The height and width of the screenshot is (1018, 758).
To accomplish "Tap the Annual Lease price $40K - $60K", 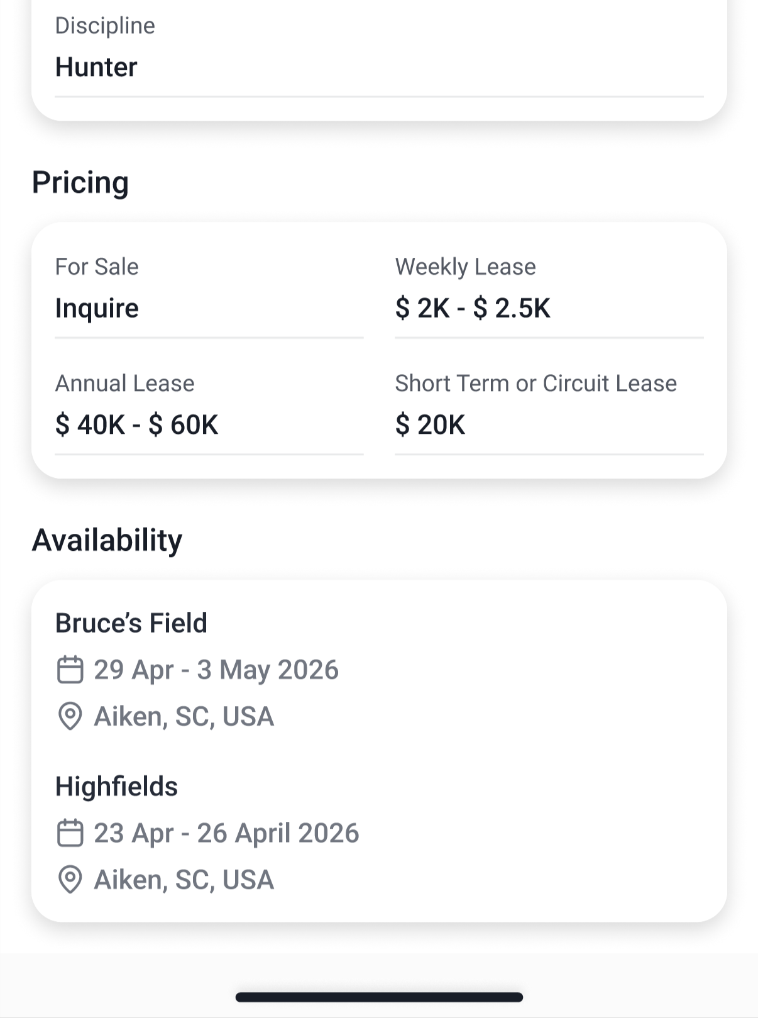I will pos(136,425).
